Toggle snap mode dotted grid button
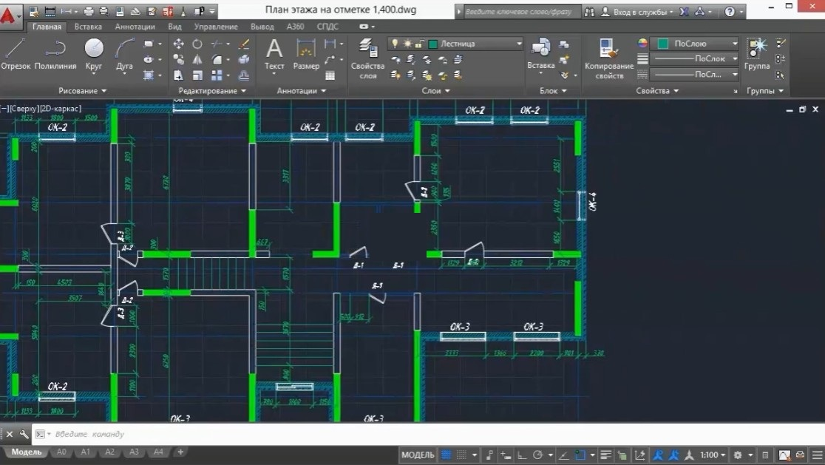This screenshot has width=825, height=465. [461, 455]
